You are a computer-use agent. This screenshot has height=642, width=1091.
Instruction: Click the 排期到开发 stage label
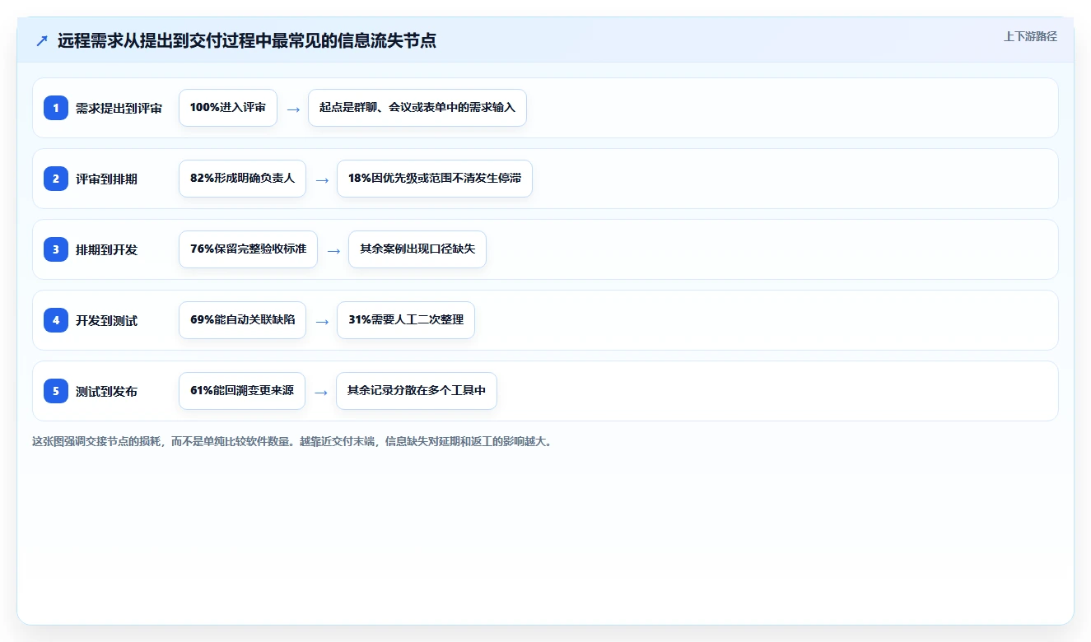pos(106,249)
